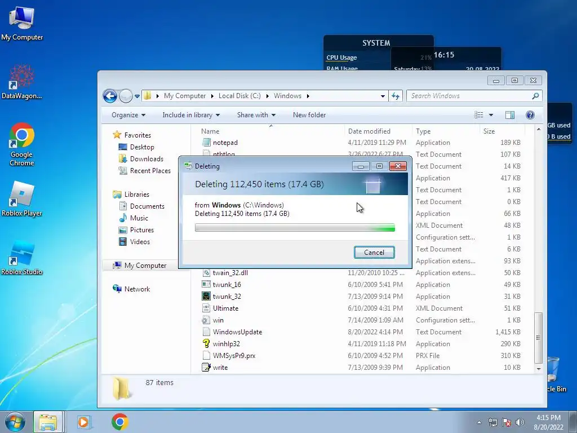Click the Windows Media Player taskbar icon
Screen dimensions: 577x433
pyautogui.click(x=83, y=422)
